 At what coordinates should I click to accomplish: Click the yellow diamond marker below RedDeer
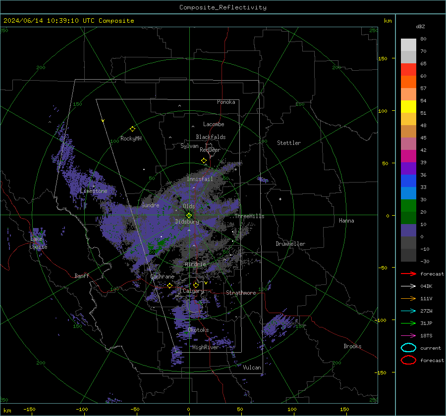[204, 161]
